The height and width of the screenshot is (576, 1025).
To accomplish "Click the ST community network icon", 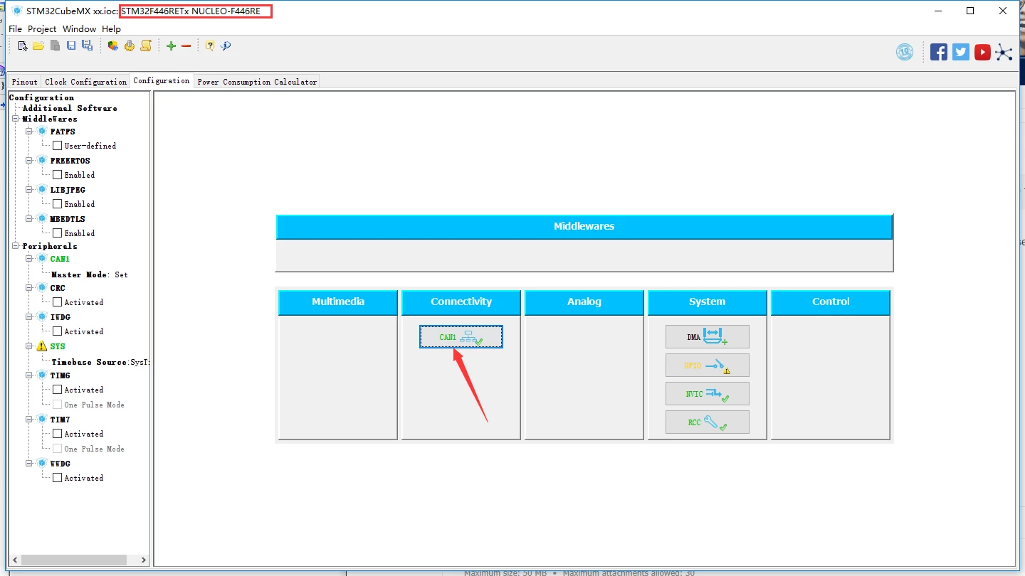I will click(1004, 52).
